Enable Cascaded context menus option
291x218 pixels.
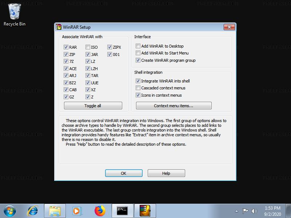point(138,88)
